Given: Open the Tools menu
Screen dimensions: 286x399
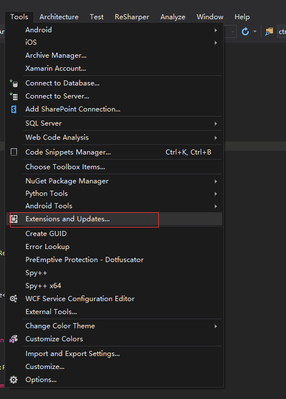Looking at the screenshot, I should click(x=19, y=17).
